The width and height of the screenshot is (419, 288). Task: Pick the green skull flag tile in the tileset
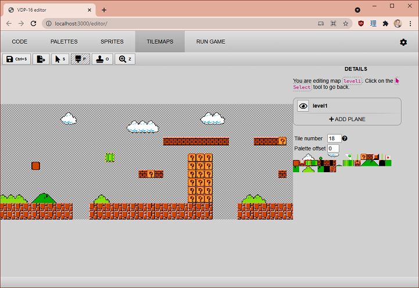pos(349,157)
